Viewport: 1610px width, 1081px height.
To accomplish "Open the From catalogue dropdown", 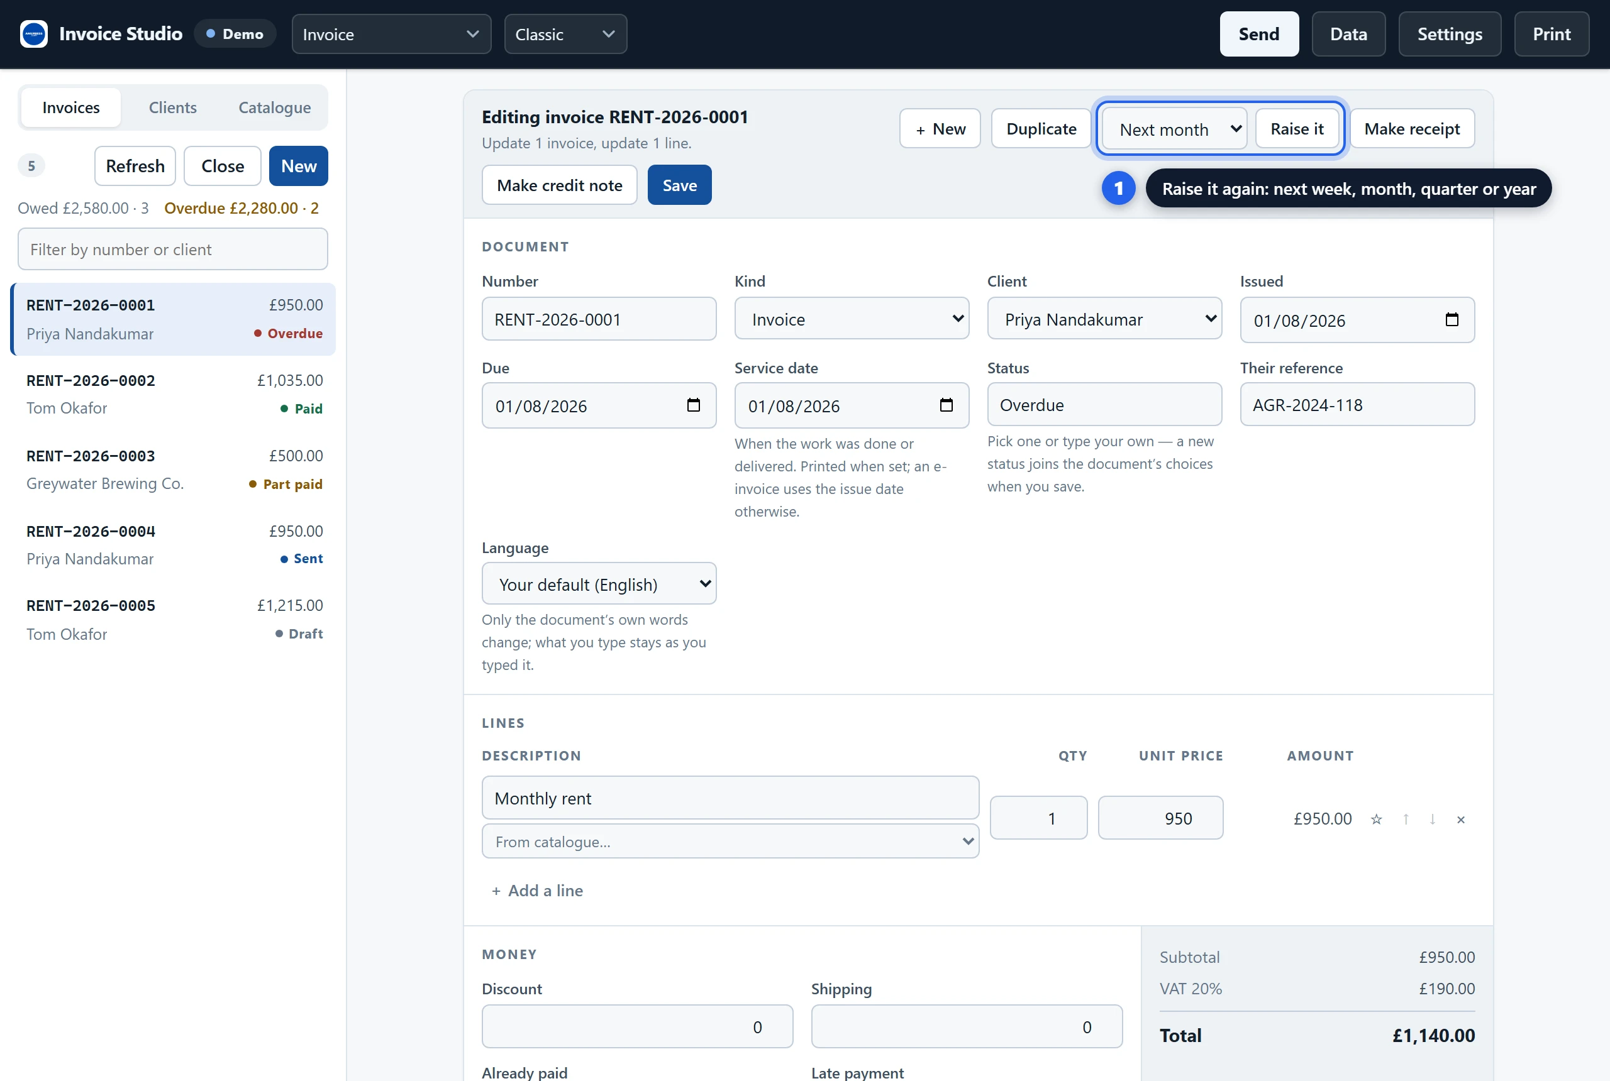I will point(730,841).
